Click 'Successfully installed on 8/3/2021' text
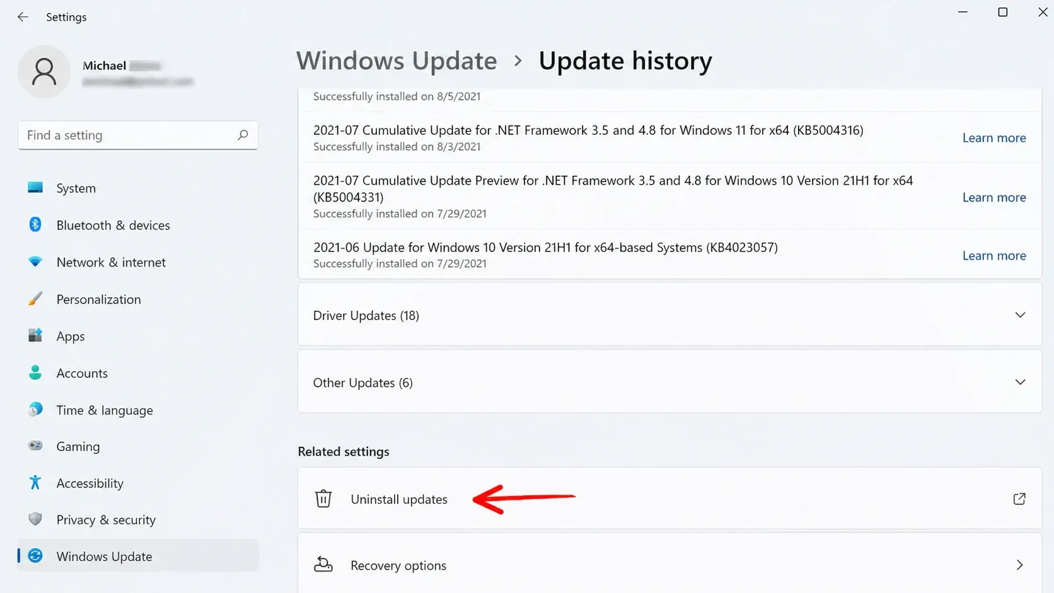The width and height of the screenshot is (1054, 593). 397,146
